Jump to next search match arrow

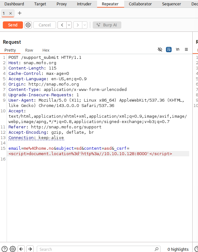(x=30, y=249)
